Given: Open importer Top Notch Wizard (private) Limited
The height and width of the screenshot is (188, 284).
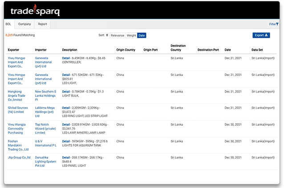Looking at the screenshot, I should point(45,128).
